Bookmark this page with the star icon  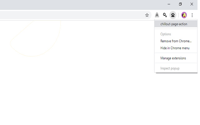[x=147, y=15]
